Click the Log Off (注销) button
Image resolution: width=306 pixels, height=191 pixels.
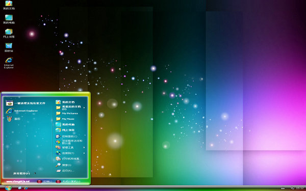45,181
